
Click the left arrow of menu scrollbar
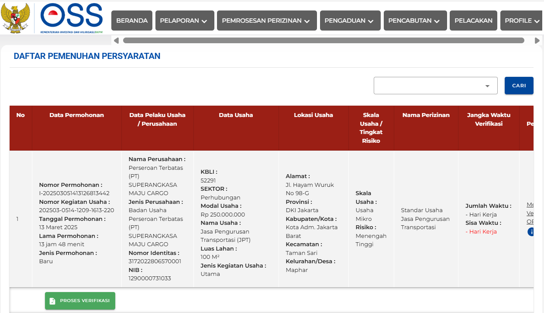(x=116, y=41)
